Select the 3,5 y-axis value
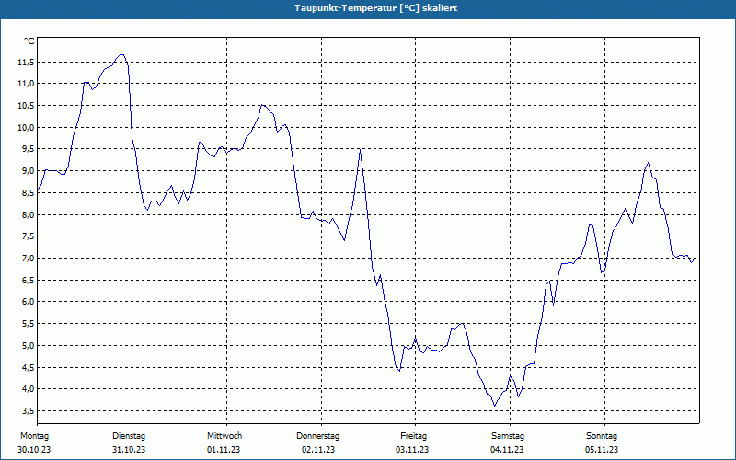The height and width of the screenshot is (460, 736). click(x=29, y=411)
